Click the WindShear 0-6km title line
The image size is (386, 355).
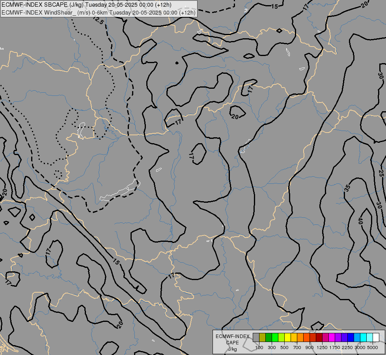coord(99,13)
